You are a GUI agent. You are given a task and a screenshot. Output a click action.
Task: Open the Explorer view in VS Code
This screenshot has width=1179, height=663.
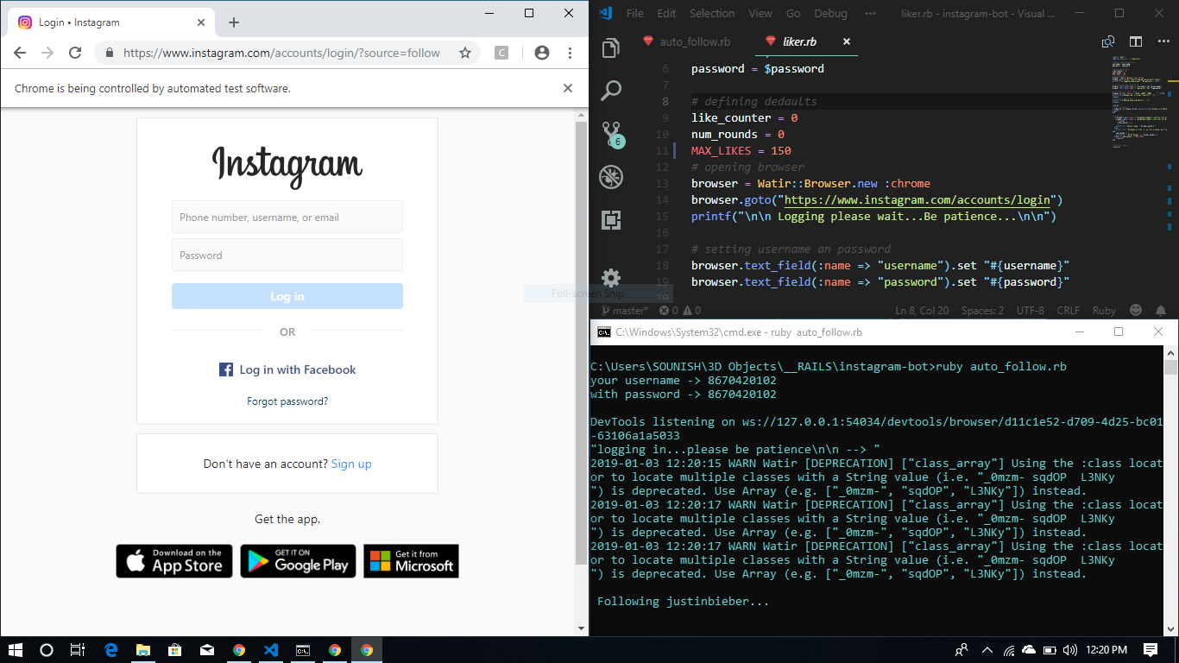(x=611, y=48)
